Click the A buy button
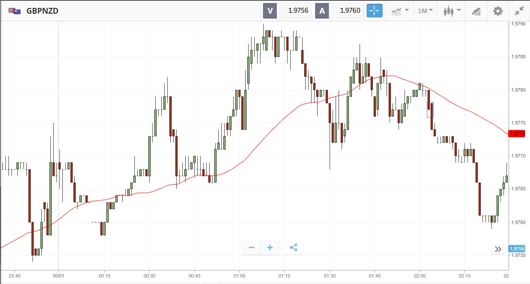 click(322, 11)
